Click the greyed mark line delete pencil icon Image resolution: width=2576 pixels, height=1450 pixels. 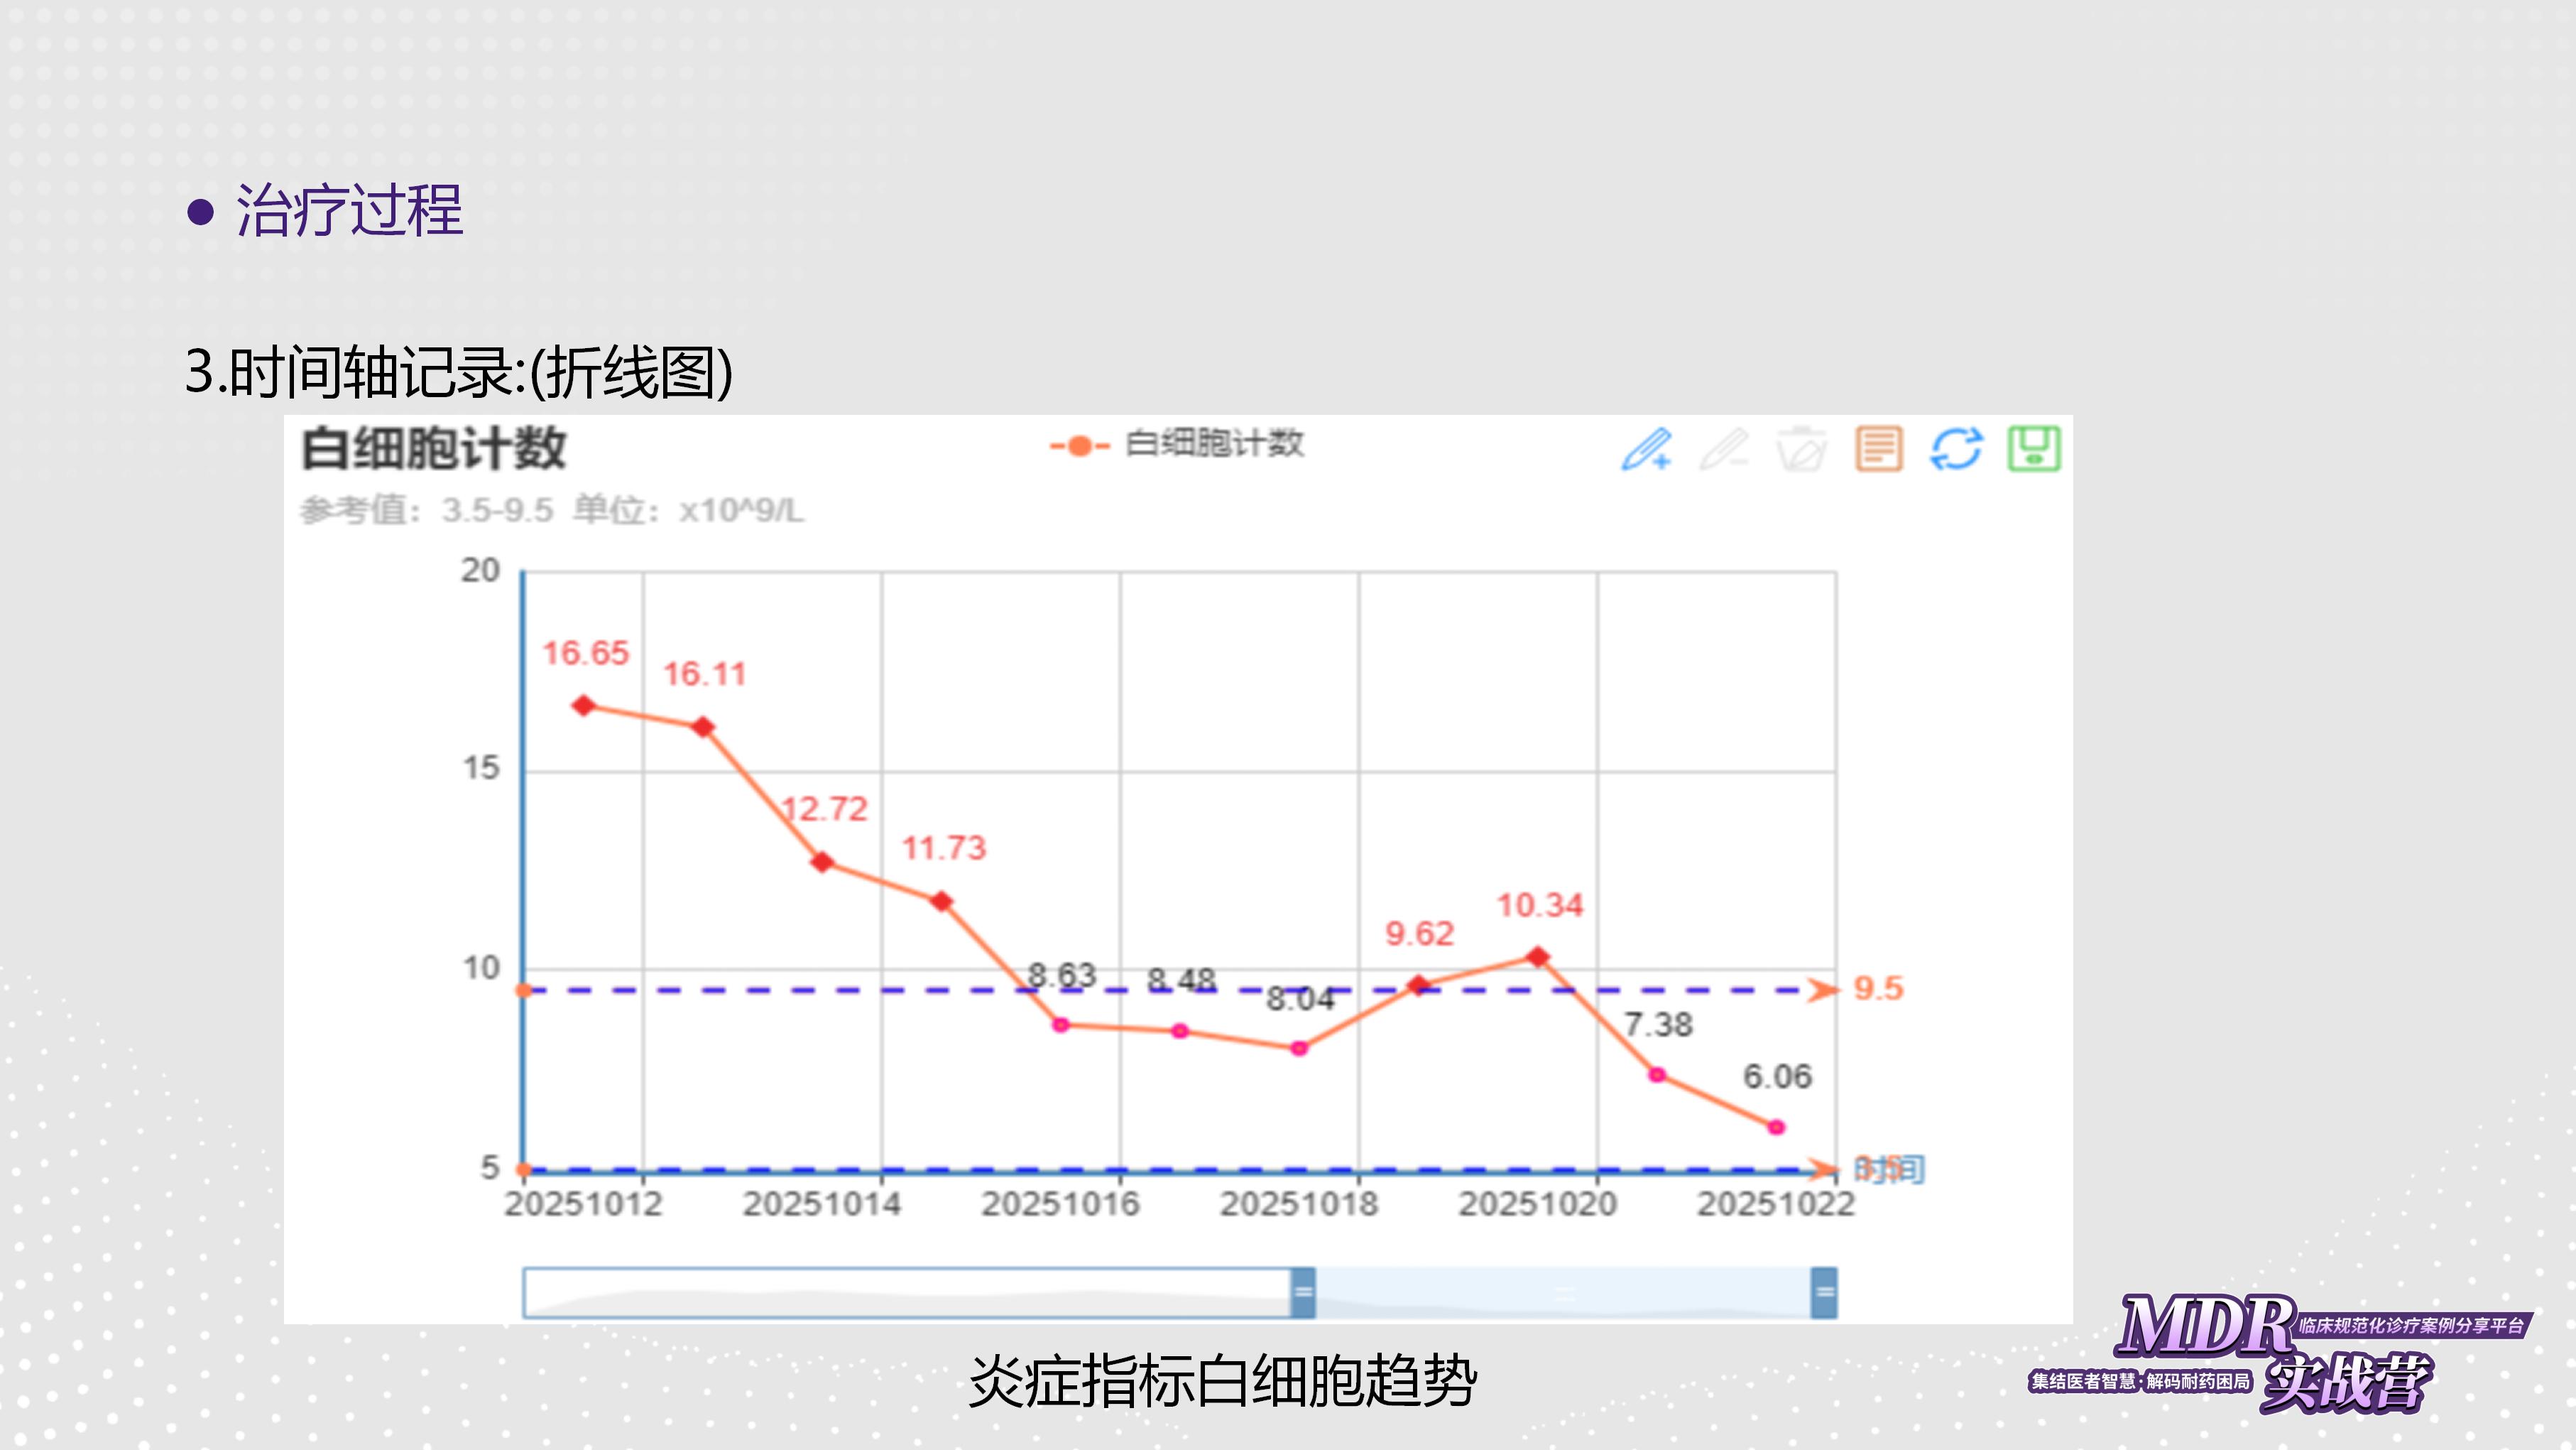[x=1724, y=449]
